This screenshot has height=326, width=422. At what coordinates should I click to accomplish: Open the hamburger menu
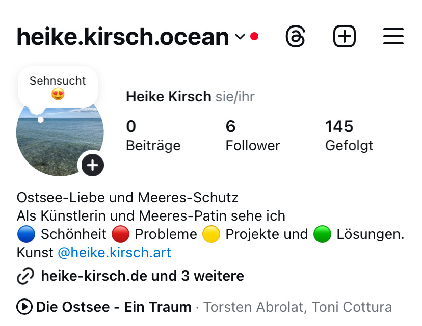tap(393, 36)
